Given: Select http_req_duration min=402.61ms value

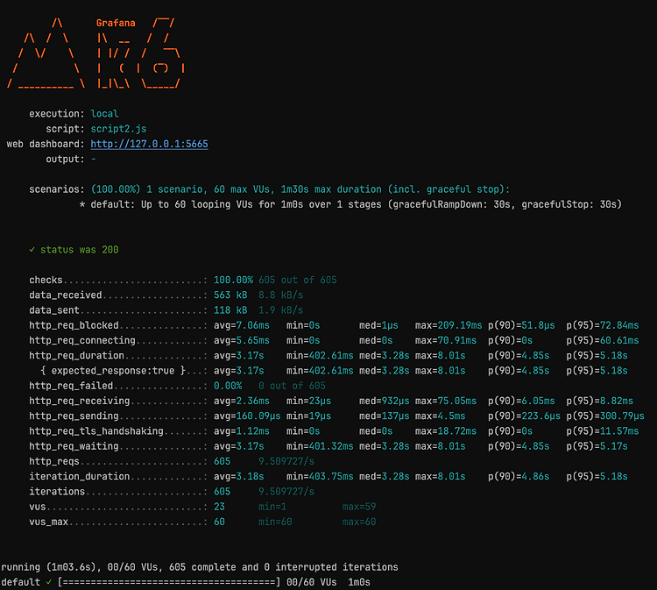Looking at the screenshot, I should pos(320,356).
